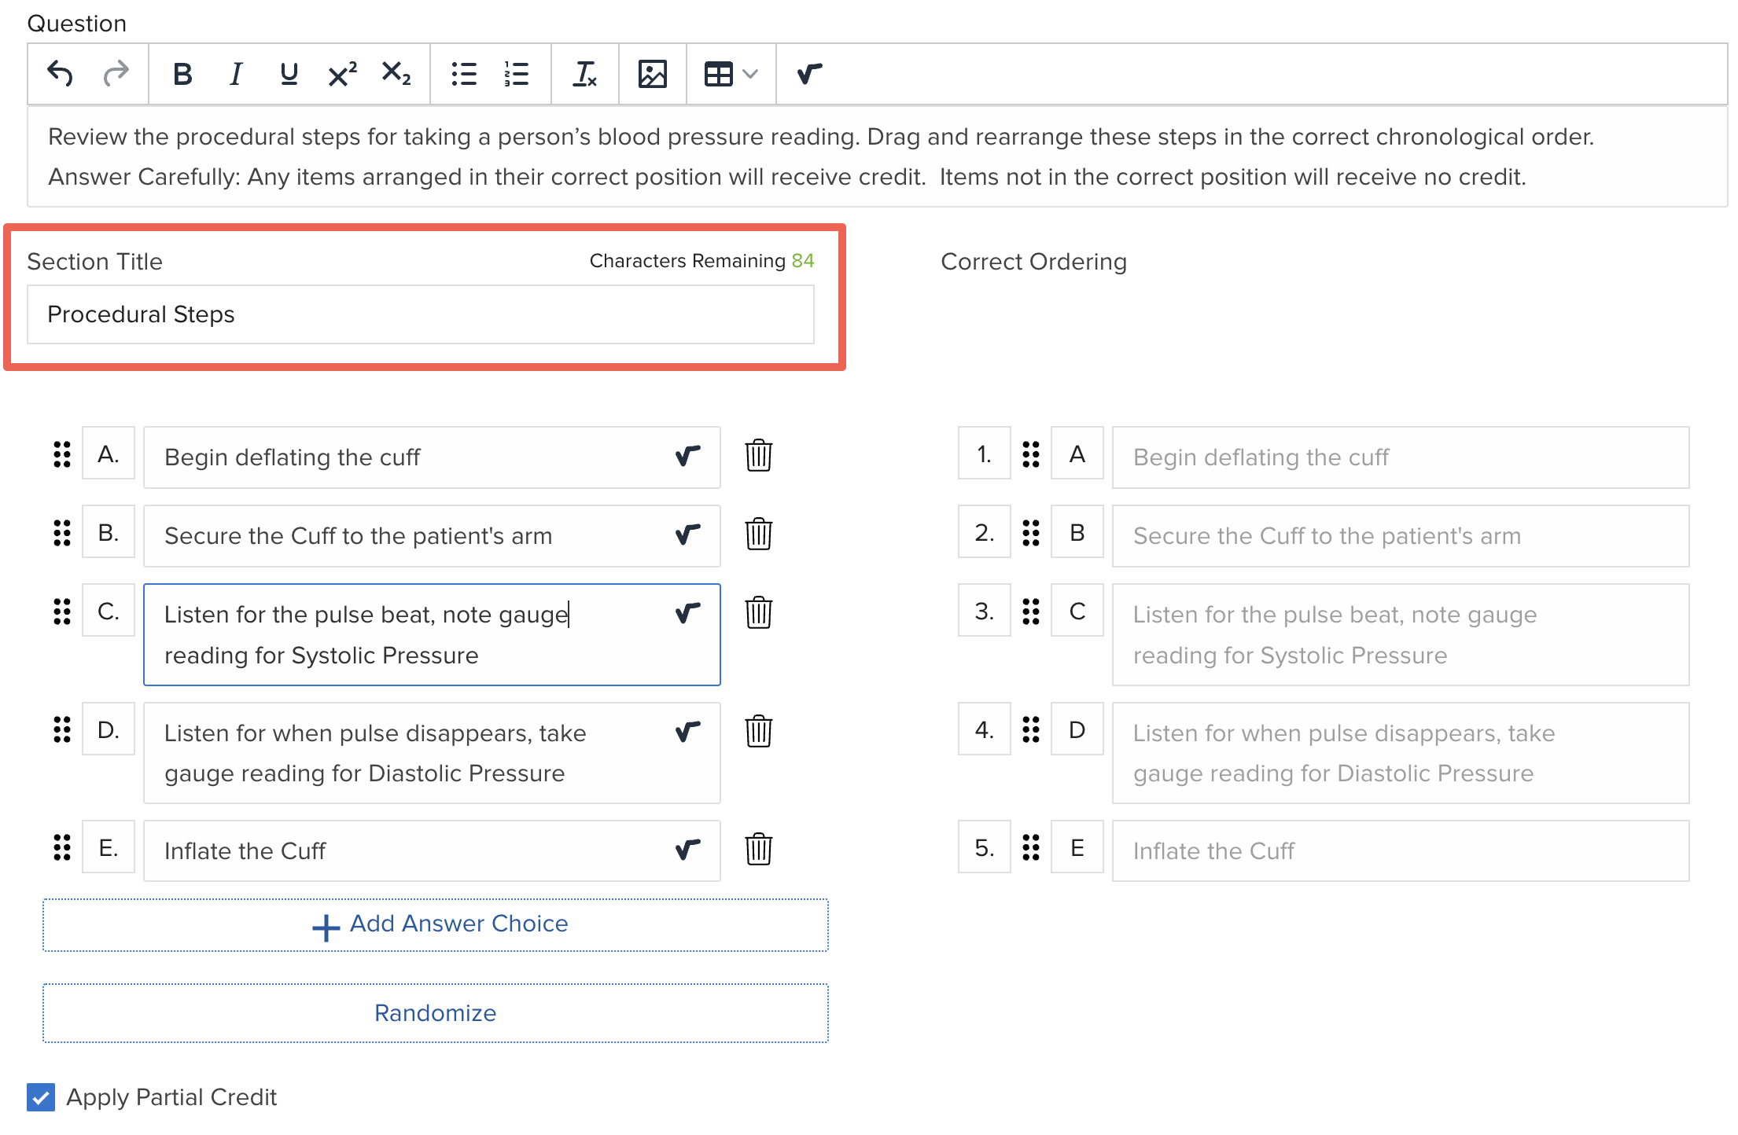Click the 'Question' label

click(77, 24)
